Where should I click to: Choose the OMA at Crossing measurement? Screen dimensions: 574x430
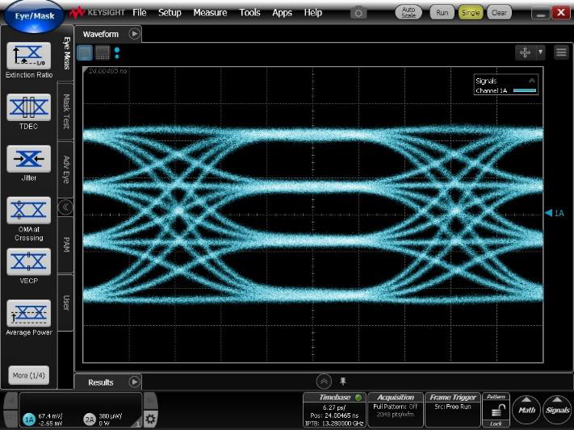(x=28, y=211)
